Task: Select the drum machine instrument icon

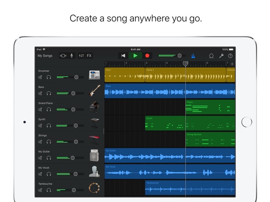Action: pos(94,75)
